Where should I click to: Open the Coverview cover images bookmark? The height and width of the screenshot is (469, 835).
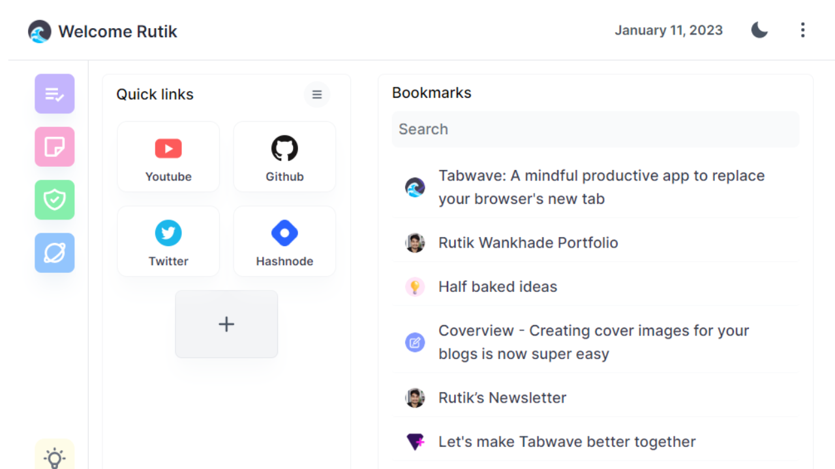click(596, 343)
